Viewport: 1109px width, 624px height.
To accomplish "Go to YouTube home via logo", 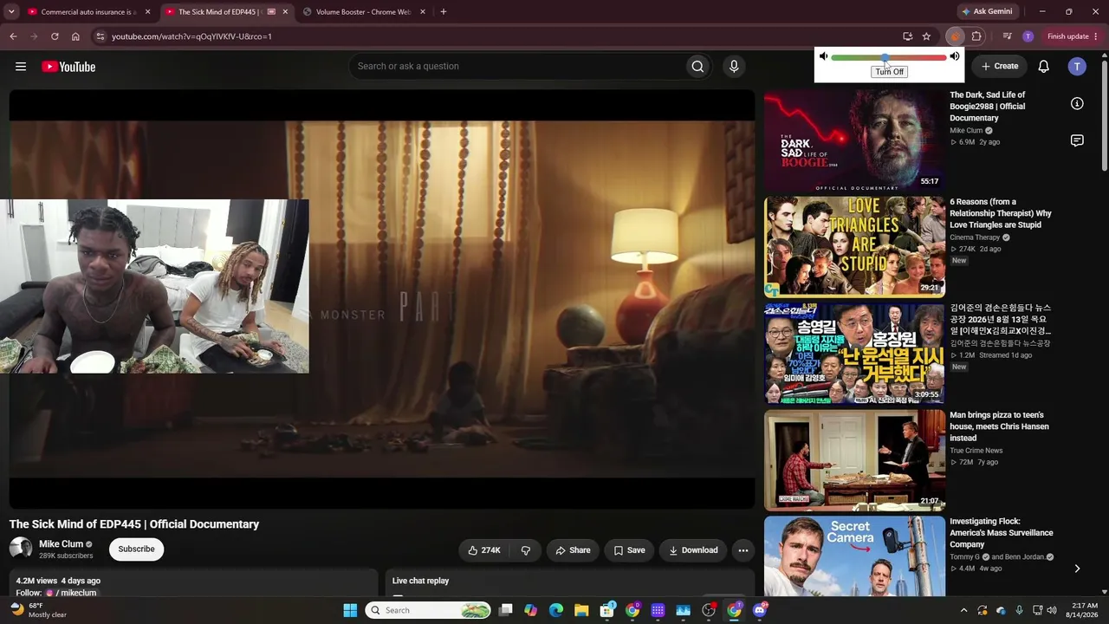I will click(x=68, y=67).
